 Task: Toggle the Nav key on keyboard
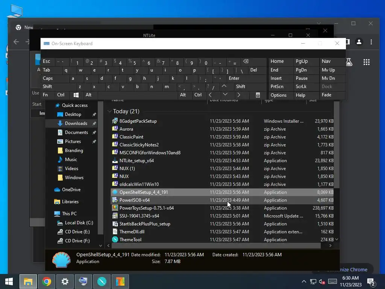332,61
